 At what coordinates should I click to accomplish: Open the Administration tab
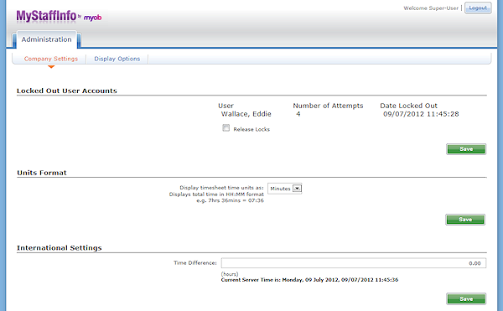tap(46, 39)
